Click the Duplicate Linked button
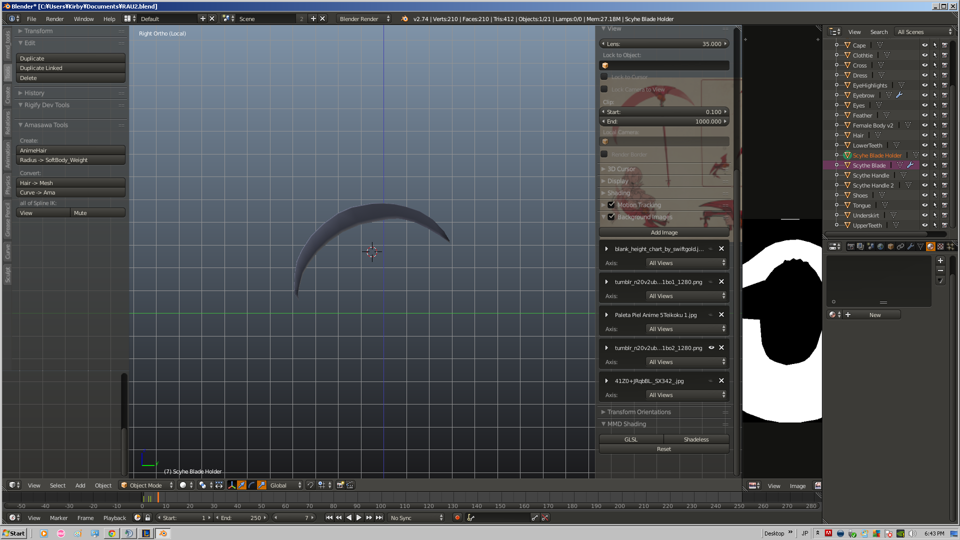 pos(70,68)
